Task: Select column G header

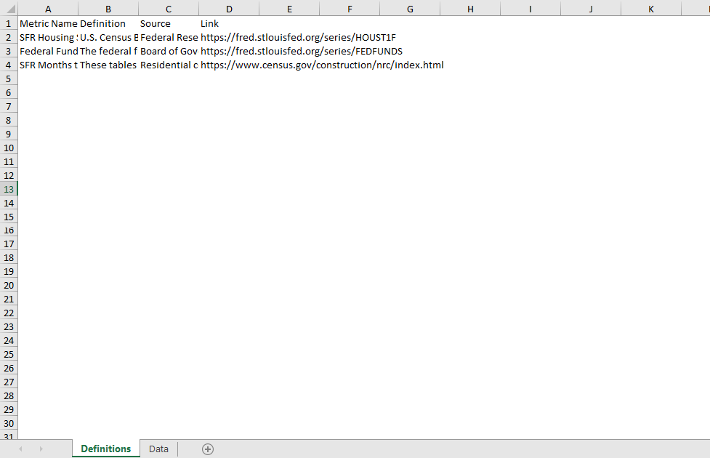Action: click(x=410, y=9)
